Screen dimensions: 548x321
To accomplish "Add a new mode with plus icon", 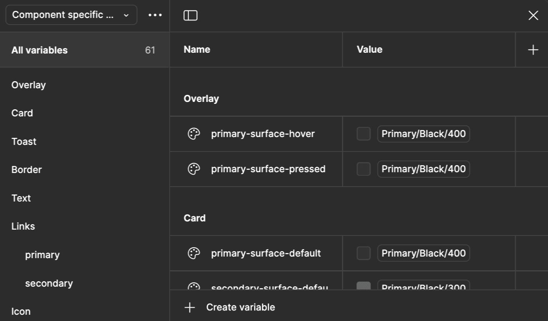I will [x=533, y=50].
